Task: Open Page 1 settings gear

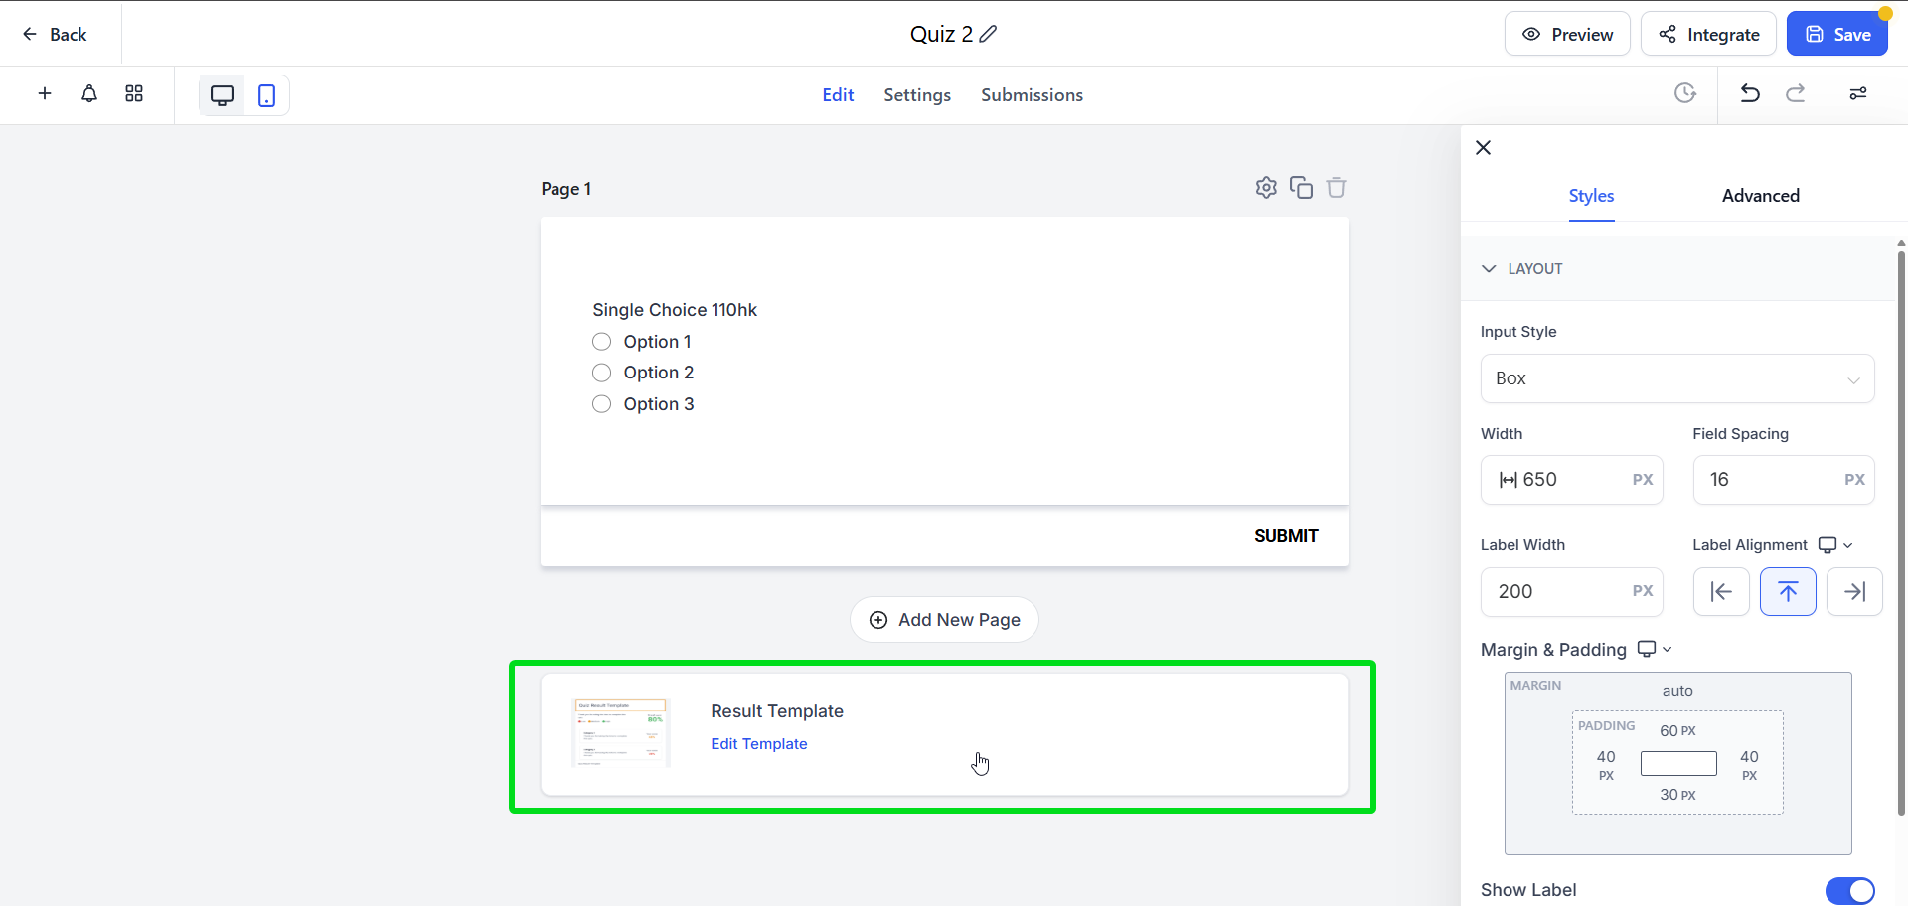Action: pos(1266,187)
